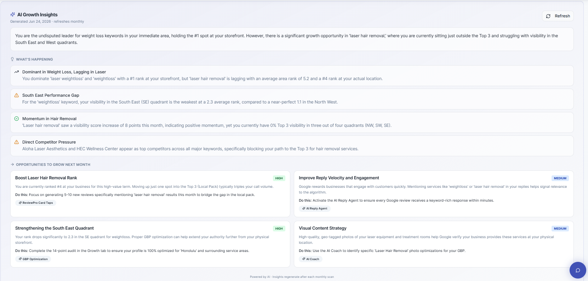Click the sparkle icon inside AI Coach tag

click(304, 259)
